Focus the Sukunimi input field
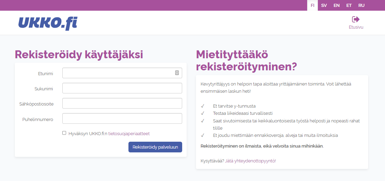This screenshot has width=385, height=181. tap(122, 88)
